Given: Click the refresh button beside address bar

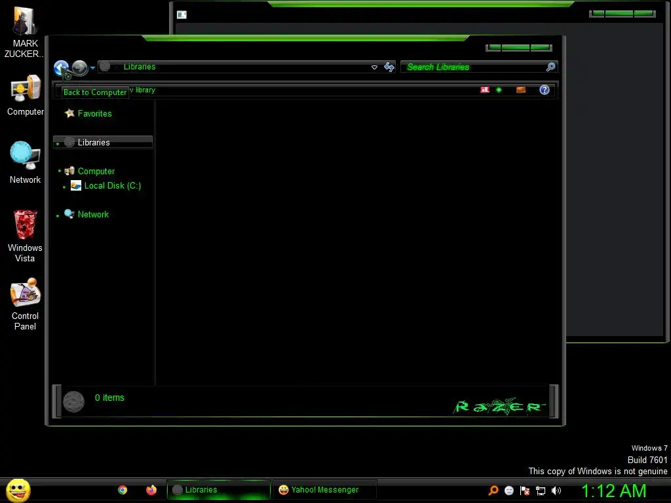Looking at the screenshot, I should coord(389,67).
